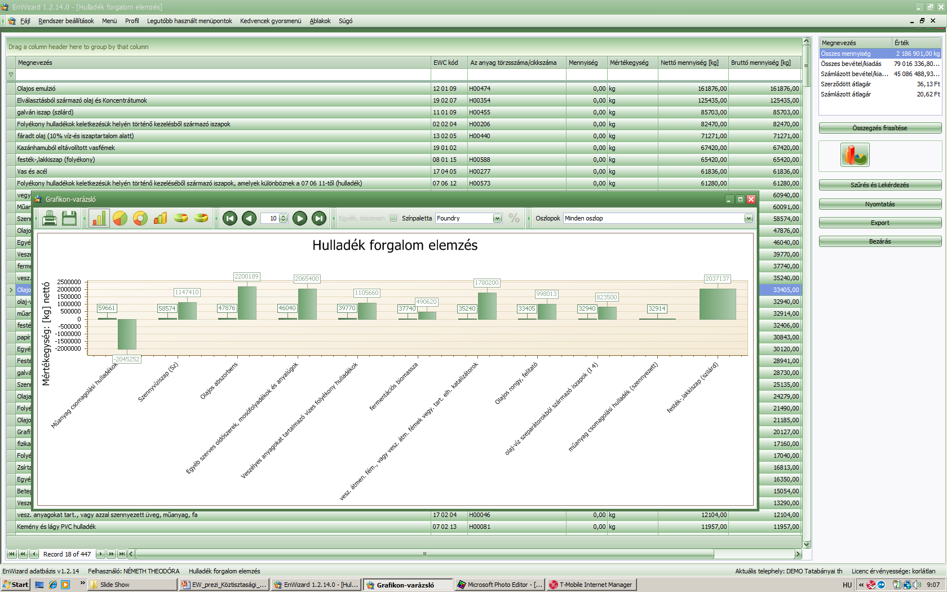Select the Szerződött átlagár summary row
The height and width of the screenshot is (592, 947).
(880, 84)
